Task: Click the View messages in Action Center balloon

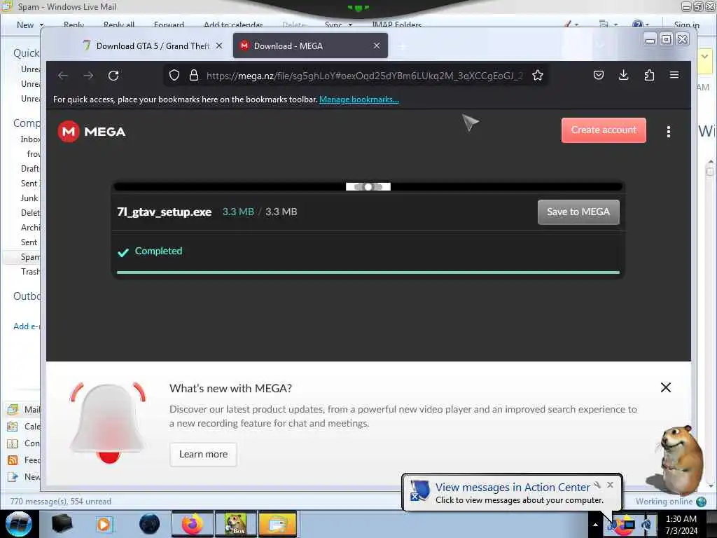Action: (512, 492)
